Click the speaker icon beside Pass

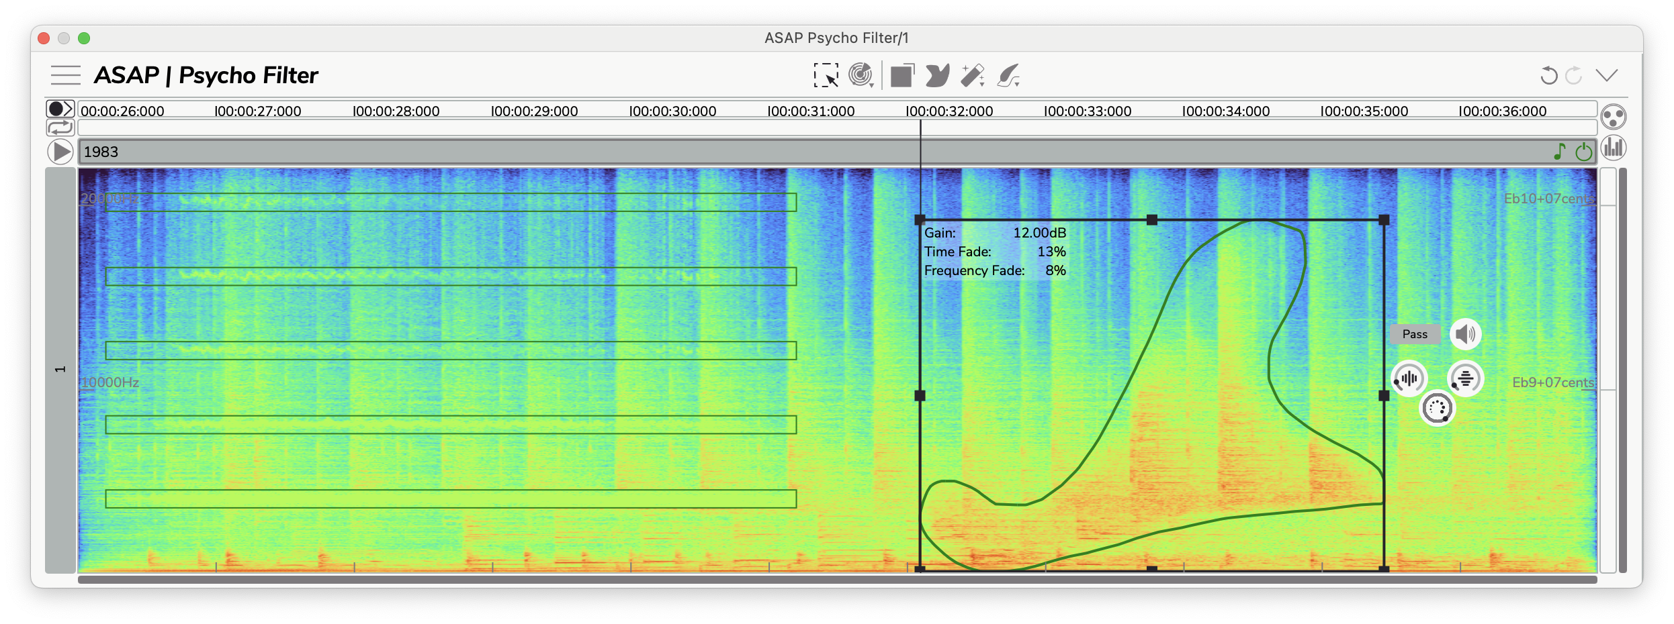[1465, 334]
